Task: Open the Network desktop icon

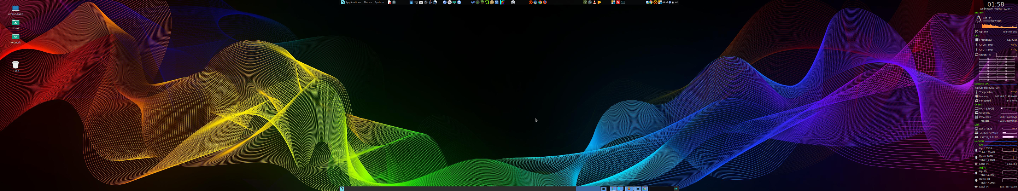Action: (16, 39)
